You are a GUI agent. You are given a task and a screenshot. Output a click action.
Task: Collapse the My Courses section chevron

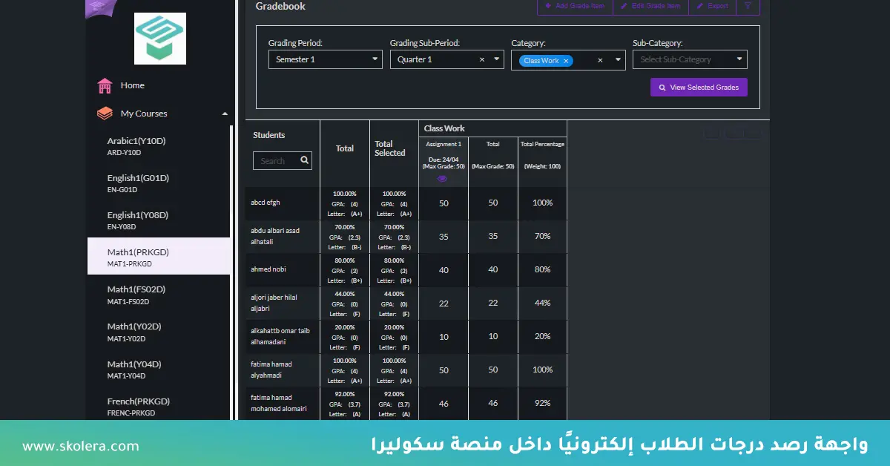[224, 113]
